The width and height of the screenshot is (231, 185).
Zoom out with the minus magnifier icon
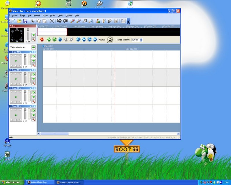coord(79,21)
